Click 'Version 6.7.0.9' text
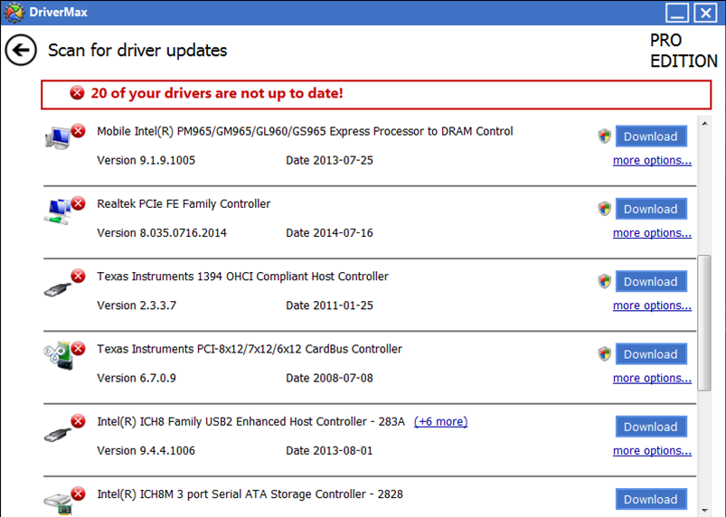Image resolution: width=726 pixels, height=517 pixels. pyautogui.click(x=137, y=379)
